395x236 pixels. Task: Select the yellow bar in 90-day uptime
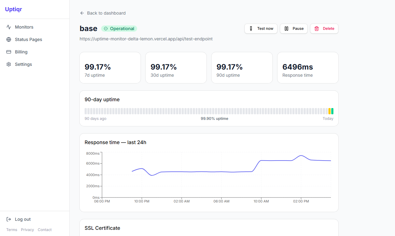(x=330, y=111)
